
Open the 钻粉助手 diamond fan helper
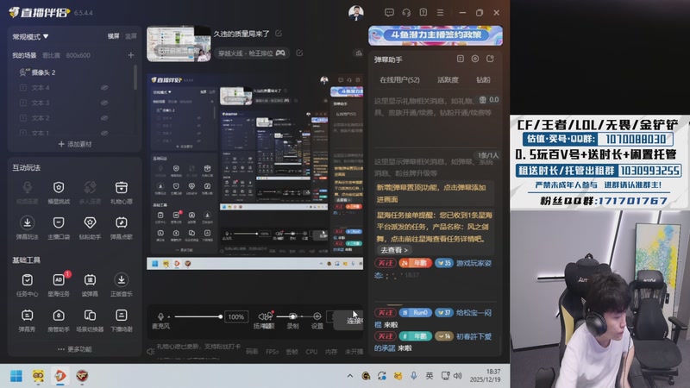click(x=90, y=227)
